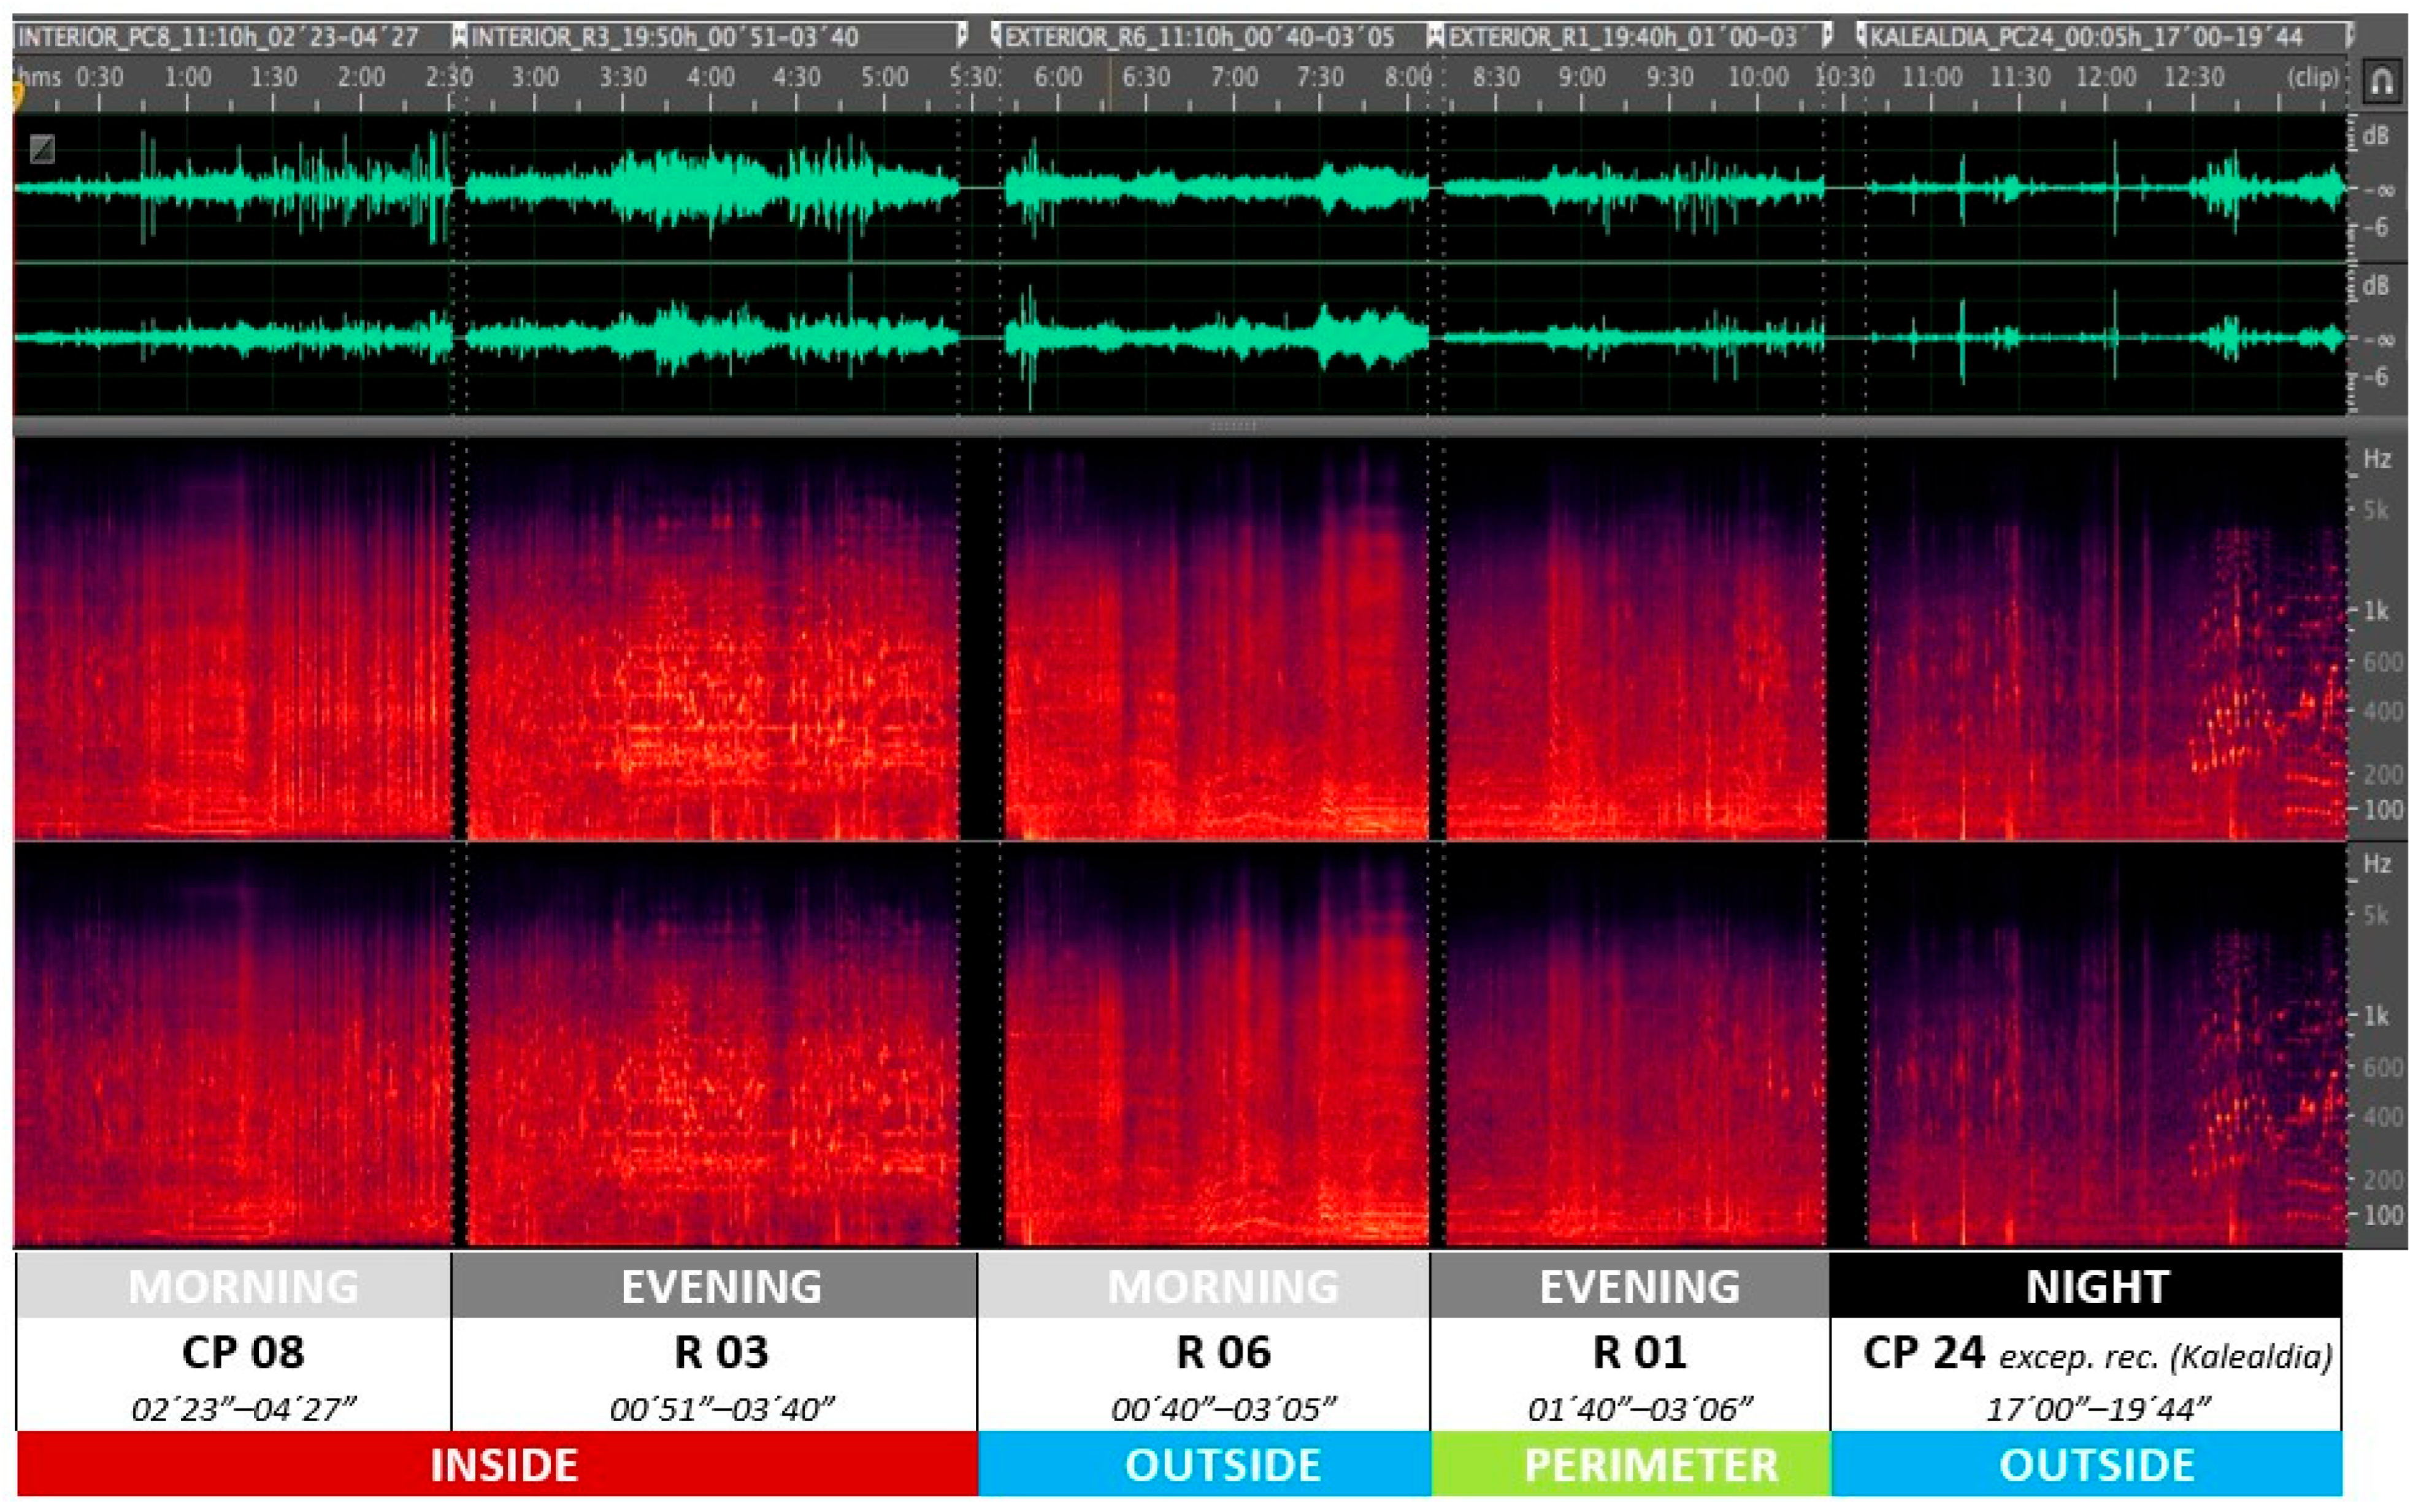Click the 'EVENING' header above R 03
The image size is (2421, 1512).
tap(714, 1286)
